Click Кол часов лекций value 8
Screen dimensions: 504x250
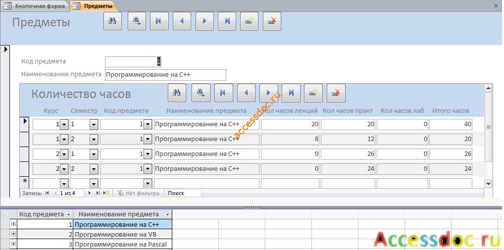click(x=290, y=139)
